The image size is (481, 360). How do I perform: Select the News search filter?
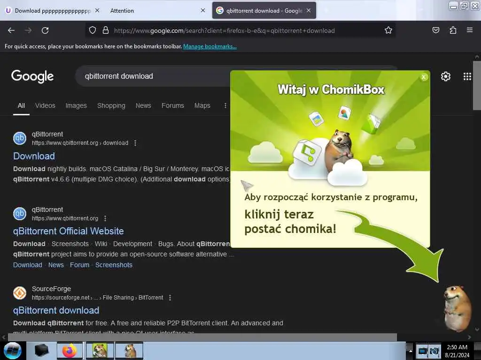click(x=143, y=105)
